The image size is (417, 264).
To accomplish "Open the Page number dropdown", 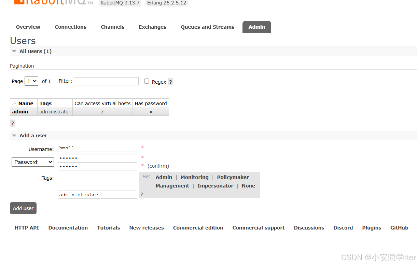I will tap(31, 81).
